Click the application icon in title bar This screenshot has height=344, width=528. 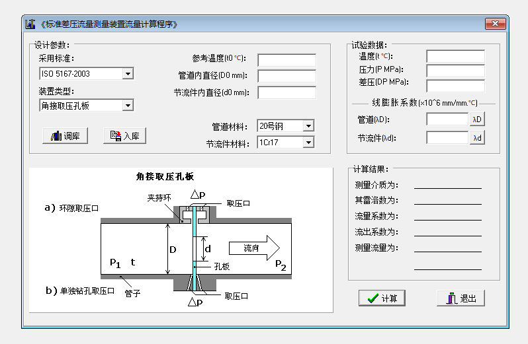pyautogui.click(x=30, y=24)
